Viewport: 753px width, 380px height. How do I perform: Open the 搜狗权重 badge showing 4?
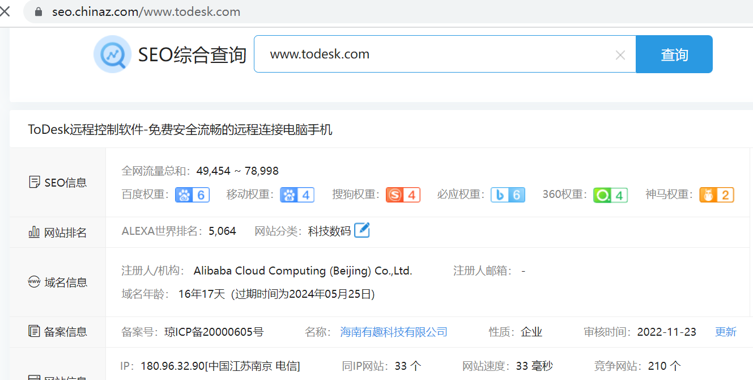403,195
